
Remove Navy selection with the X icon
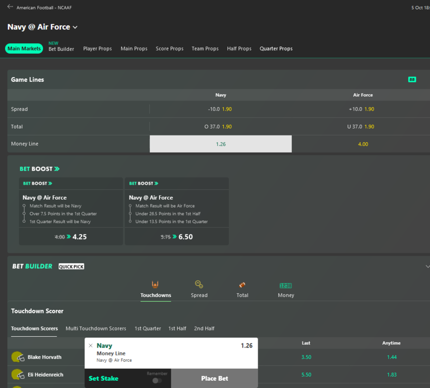91,346
